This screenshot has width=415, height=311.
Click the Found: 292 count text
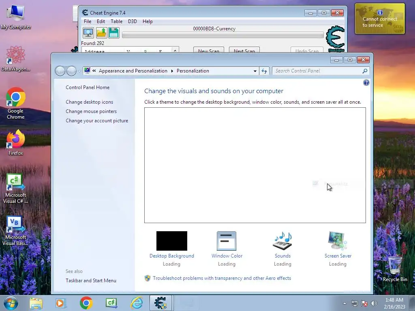coord(93,43)
